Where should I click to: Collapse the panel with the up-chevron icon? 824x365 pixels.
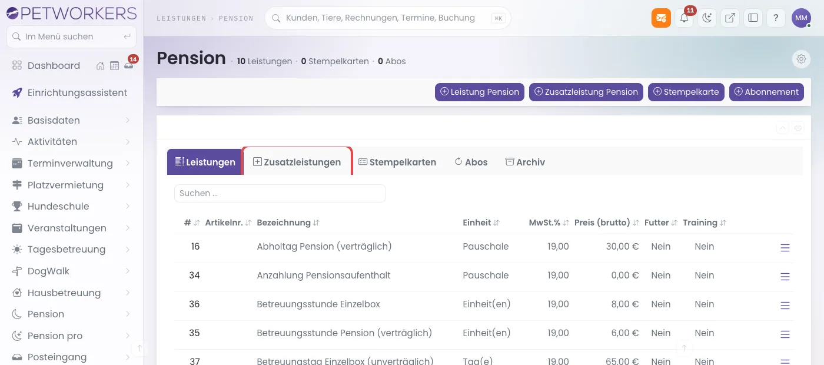coord(782,128)
